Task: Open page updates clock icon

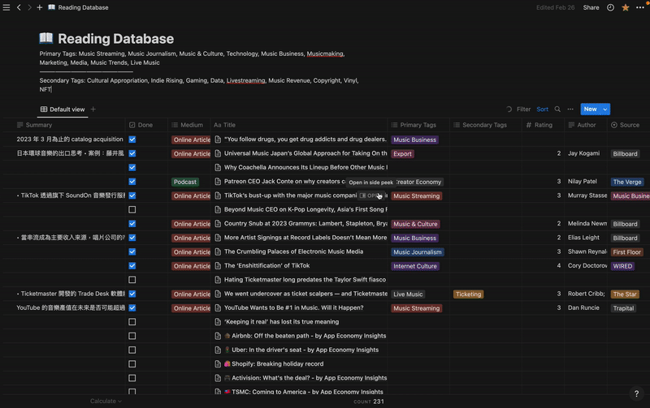Action: click(x=610, y=7)
